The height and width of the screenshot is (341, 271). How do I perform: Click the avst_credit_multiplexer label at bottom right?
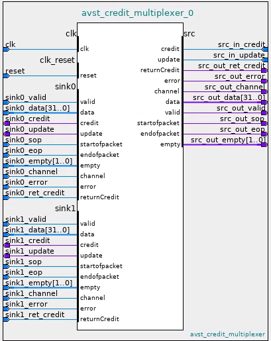227,334
